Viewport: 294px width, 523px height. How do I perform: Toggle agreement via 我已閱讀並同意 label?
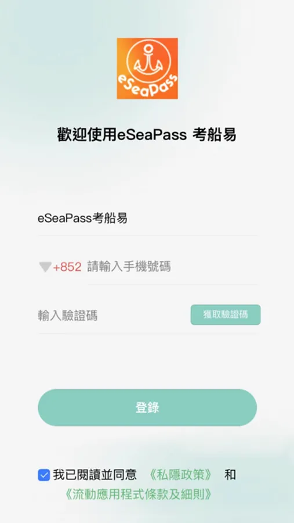(95, 475)
